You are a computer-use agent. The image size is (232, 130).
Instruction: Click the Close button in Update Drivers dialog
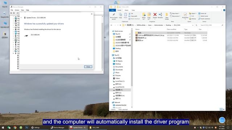pos(88,67)
